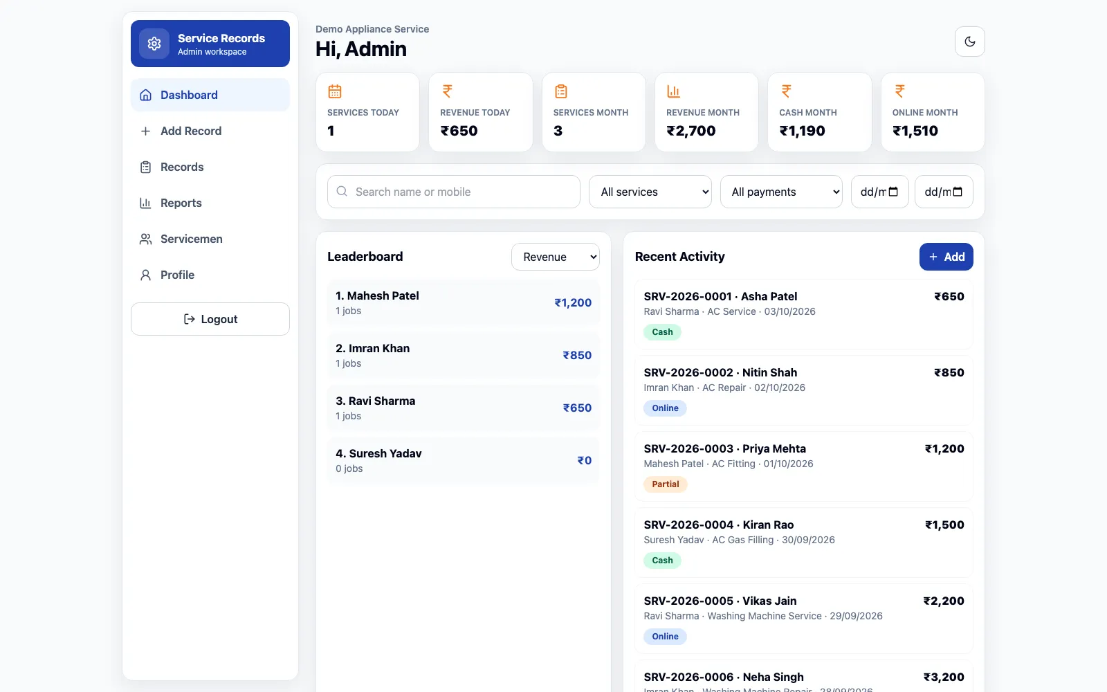Open record SRV-2026-0001 Asha Patel

804,314
